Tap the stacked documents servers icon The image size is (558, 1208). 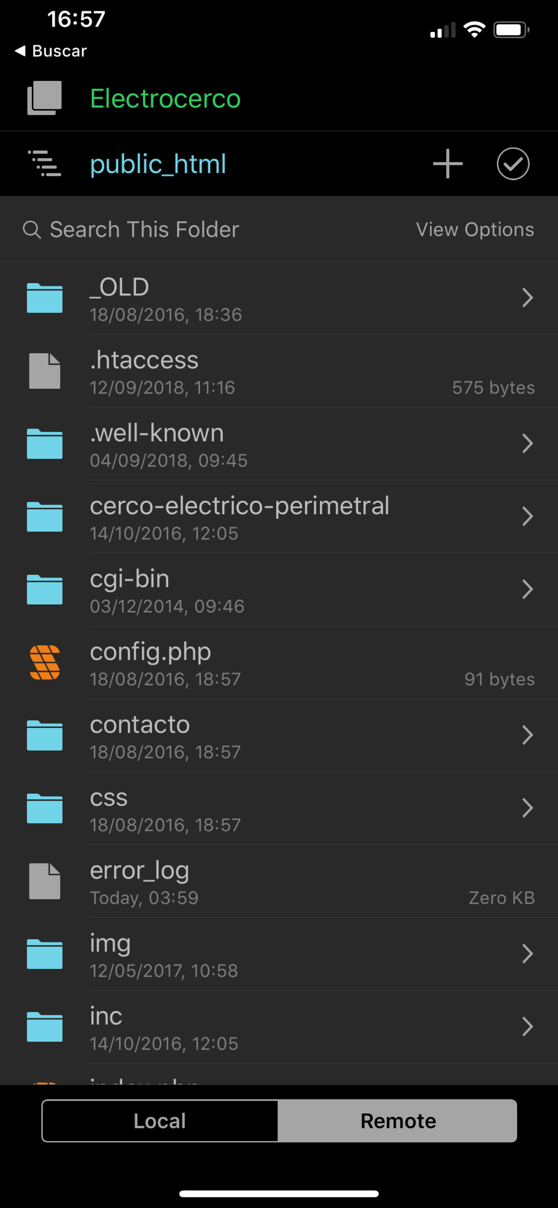[44, 98]
